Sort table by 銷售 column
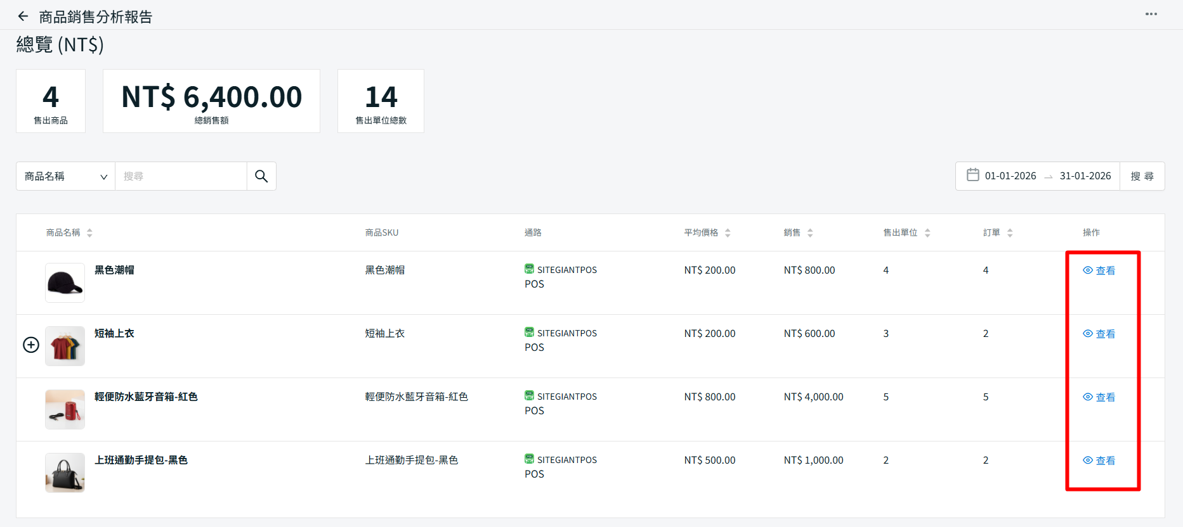Viewport: 1183px width, 527px height. pos(810,233)
